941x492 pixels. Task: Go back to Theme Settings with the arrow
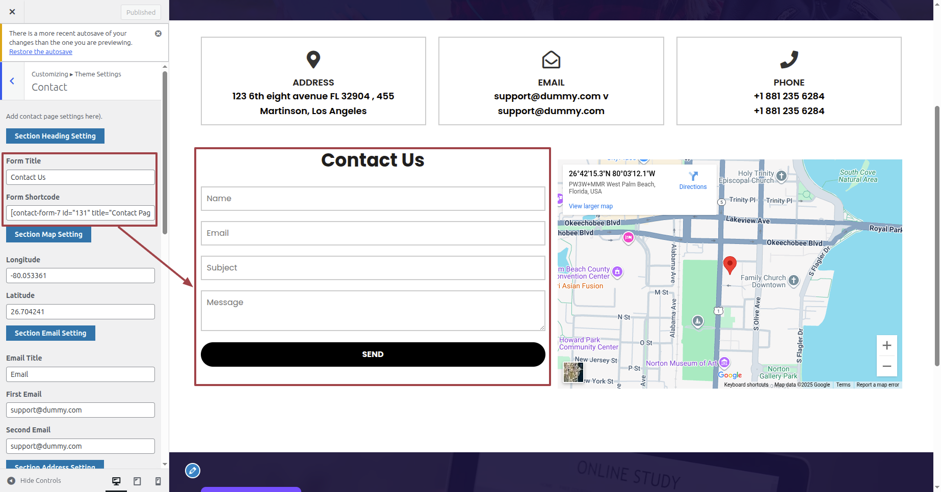click(x=12, y=81)
